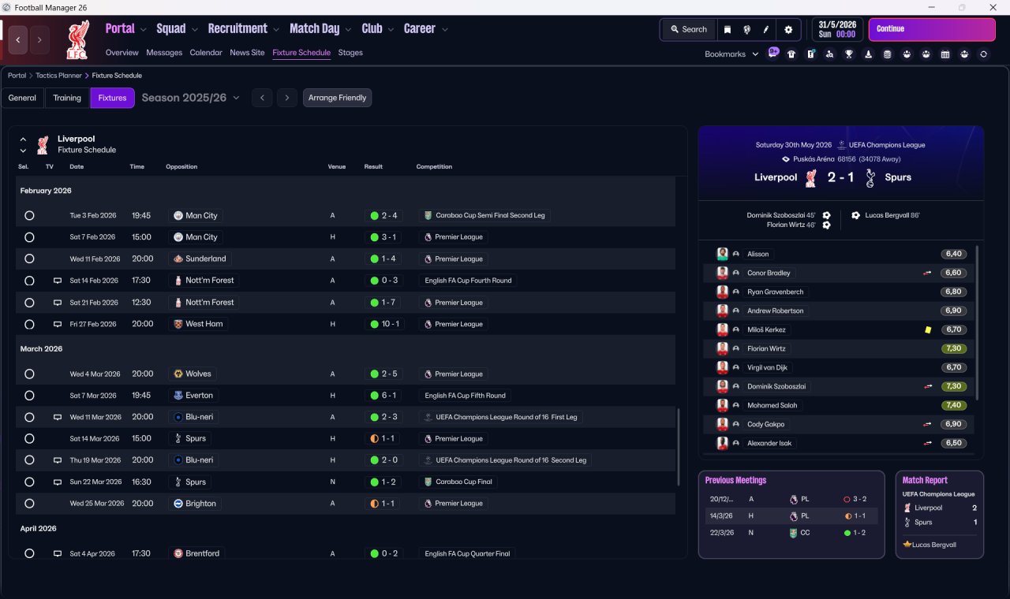The image size is (1010, 599).
Task: Click the 10 - 1 West Ham result
Action: (384, 324)
